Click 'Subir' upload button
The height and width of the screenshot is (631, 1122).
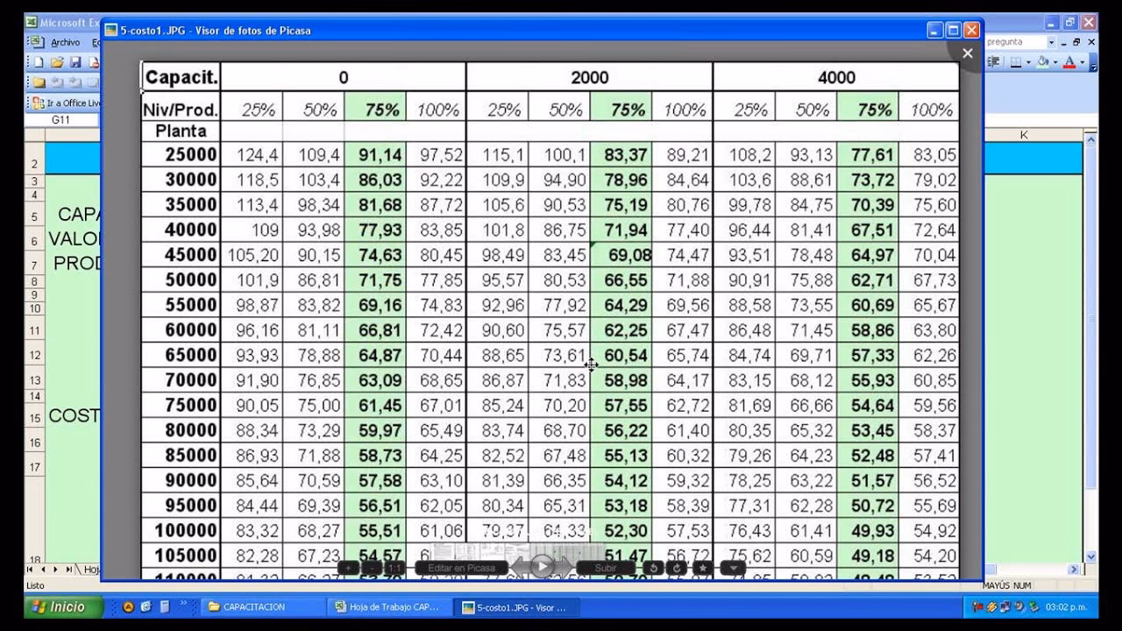[x=606, y=568]
